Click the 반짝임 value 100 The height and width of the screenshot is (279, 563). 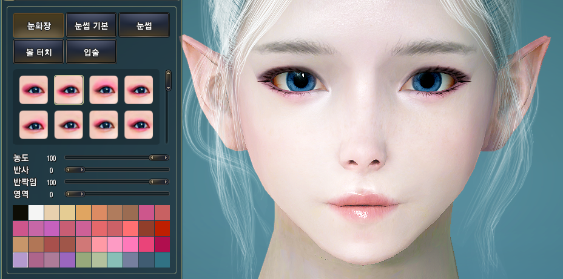pos(52,183)
